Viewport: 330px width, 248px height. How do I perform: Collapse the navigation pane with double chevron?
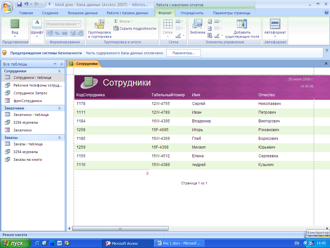coord(62,64)
